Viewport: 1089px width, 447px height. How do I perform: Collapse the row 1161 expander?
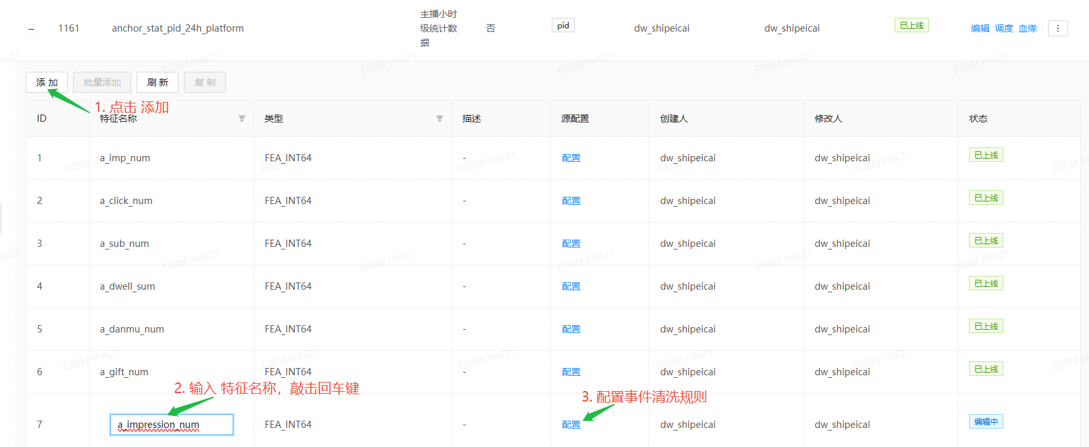point(31,29)
